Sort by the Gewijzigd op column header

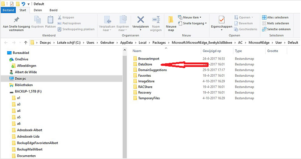212,51
